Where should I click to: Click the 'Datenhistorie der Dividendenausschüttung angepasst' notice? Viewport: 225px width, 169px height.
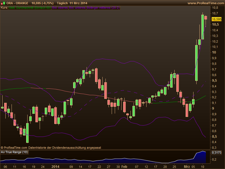point(65,148)
